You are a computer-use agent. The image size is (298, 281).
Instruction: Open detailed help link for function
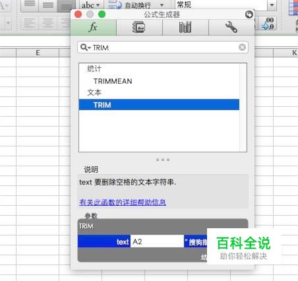[x=123, y=202]
